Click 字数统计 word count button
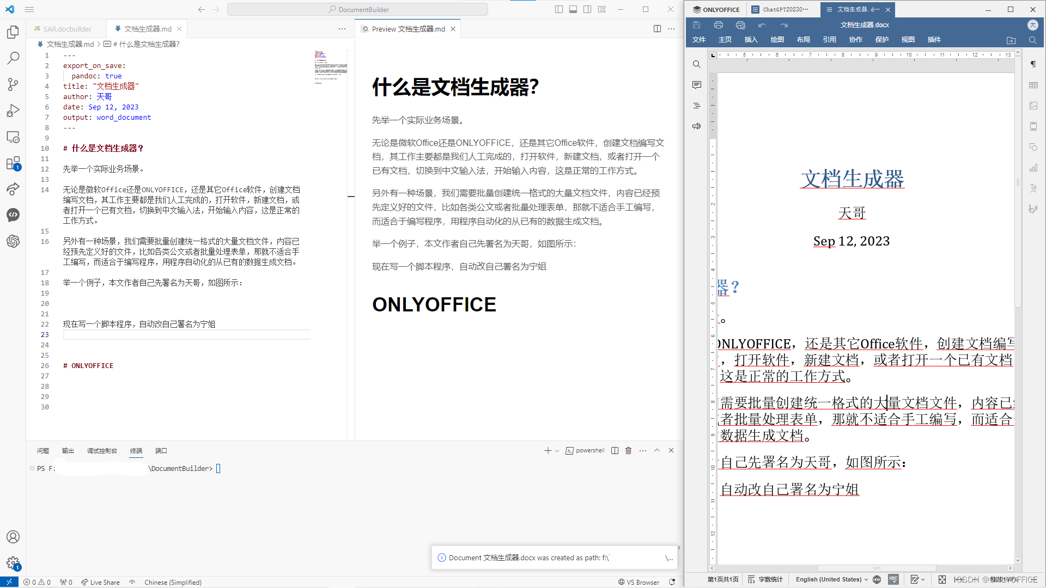 (765, 579)
